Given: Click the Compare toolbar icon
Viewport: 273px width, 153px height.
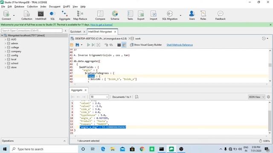Looking at the screenshot, I should click(100, 15).
